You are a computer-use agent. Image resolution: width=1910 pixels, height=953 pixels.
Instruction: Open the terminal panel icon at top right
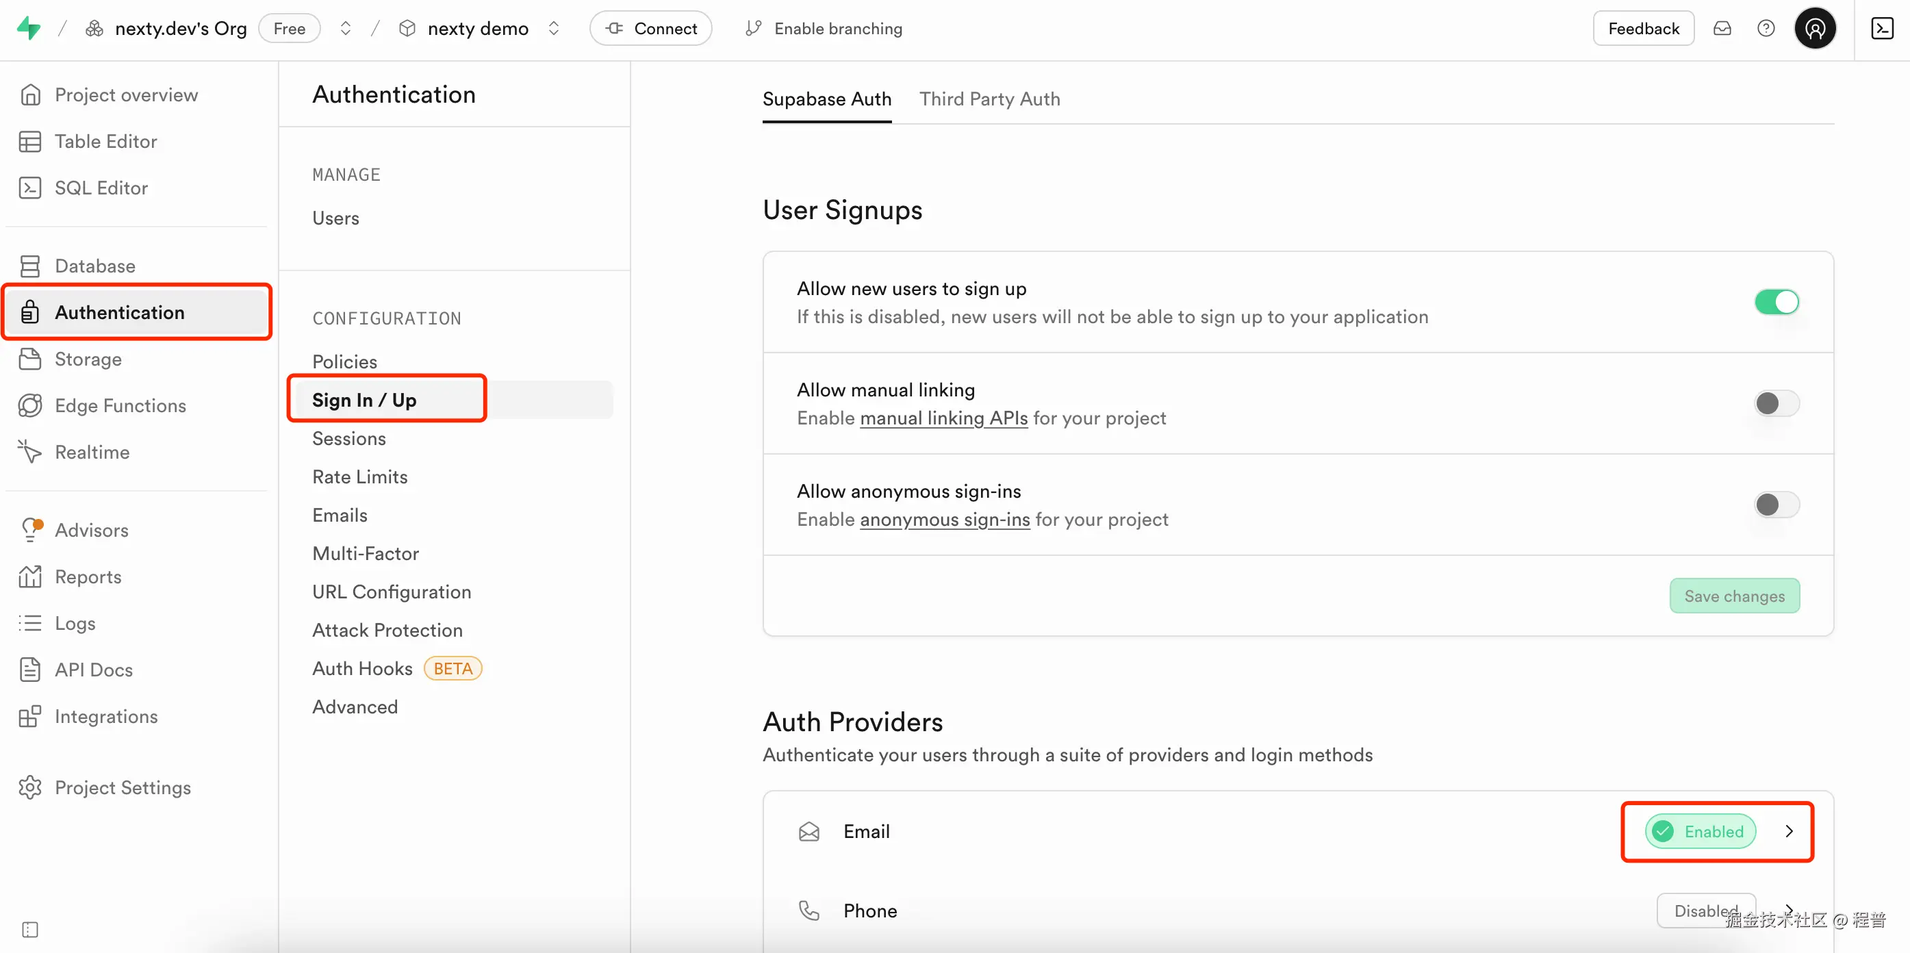(x=1882, y=28)
